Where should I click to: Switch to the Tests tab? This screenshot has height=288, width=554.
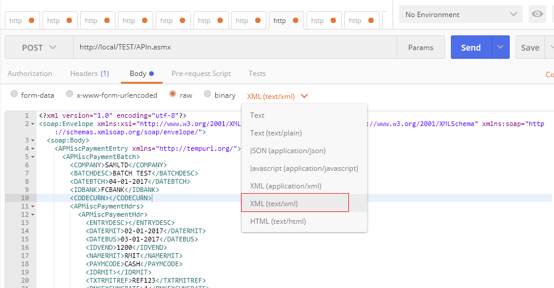point(257,74)
